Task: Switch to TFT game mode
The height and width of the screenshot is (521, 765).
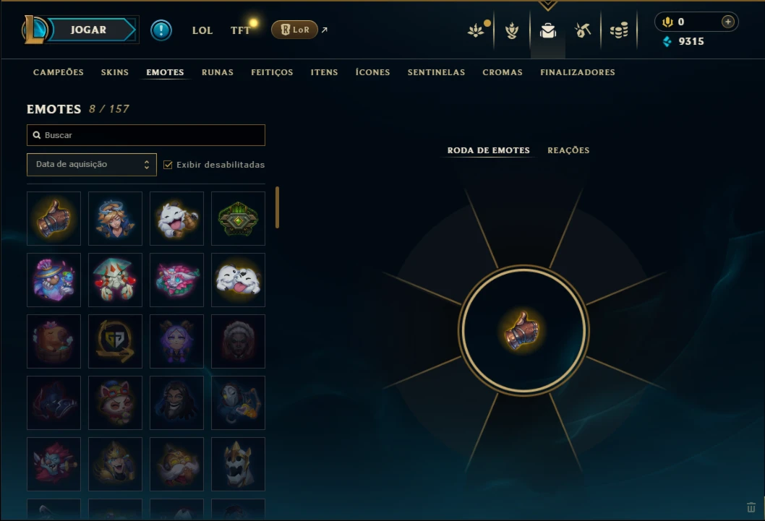Action: pos(240,30)
